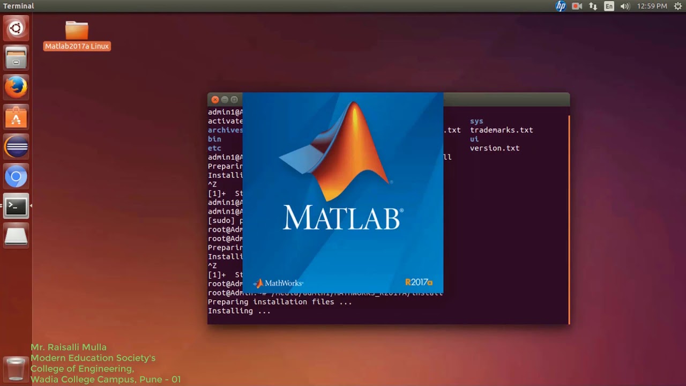Open the sound volume indicator

click(625, 6)
